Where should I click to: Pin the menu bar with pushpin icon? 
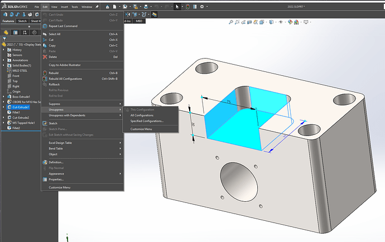click(97, 7)
